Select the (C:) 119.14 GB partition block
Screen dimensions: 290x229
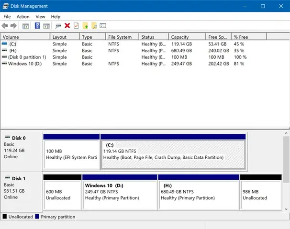click(x=173, y=152)
